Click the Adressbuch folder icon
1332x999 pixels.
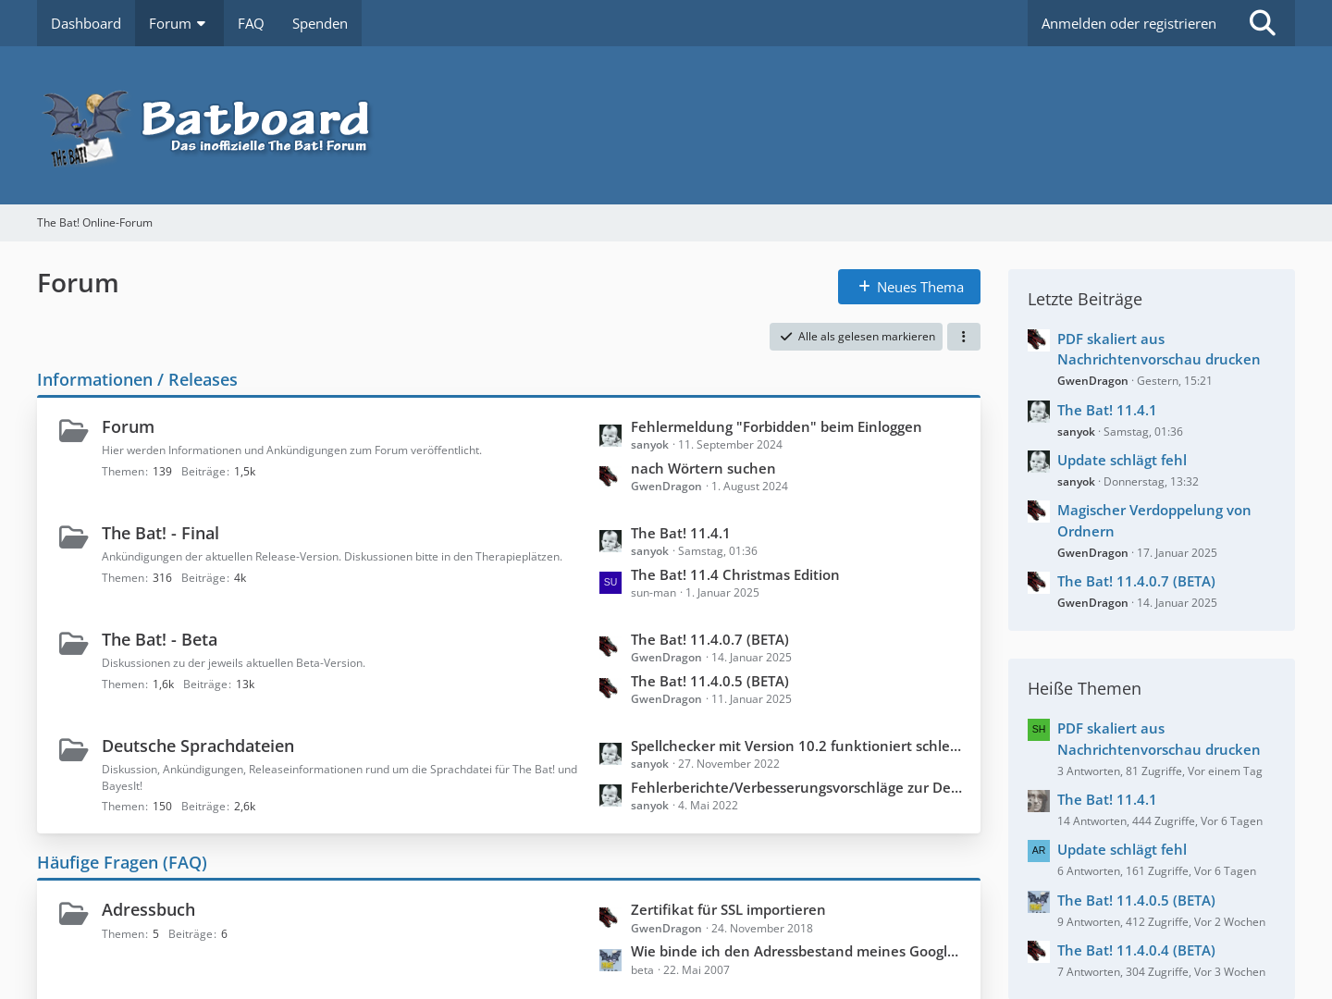[74, 914]
